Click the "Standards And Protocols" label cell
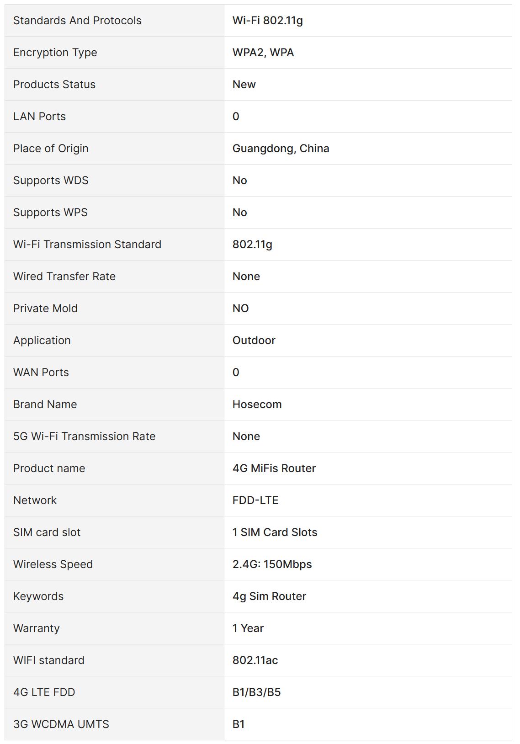Viewport: 520px width, 744px height. click(77, 21)
